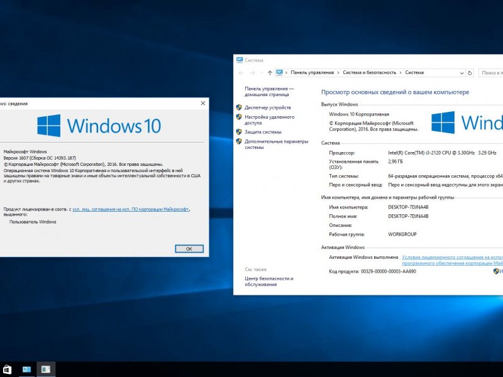Expand the chevron after Система и безопасность
The height and width of the screenshot is (377, 503).
point(401,73)
